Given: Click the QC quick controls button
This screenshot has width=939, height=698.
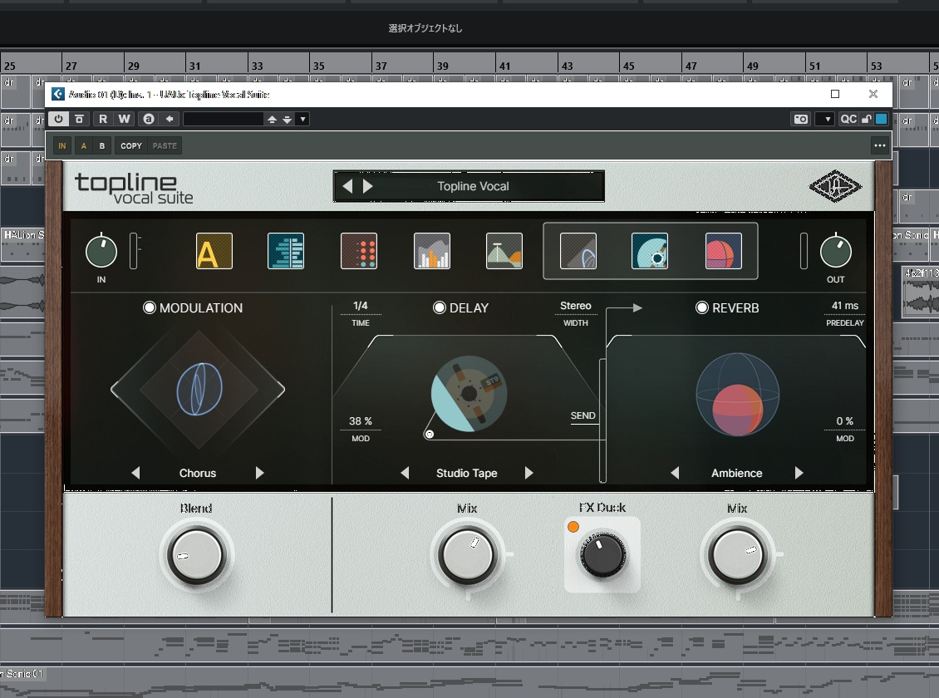Looking at the screenshot, I should pos(848,119).
